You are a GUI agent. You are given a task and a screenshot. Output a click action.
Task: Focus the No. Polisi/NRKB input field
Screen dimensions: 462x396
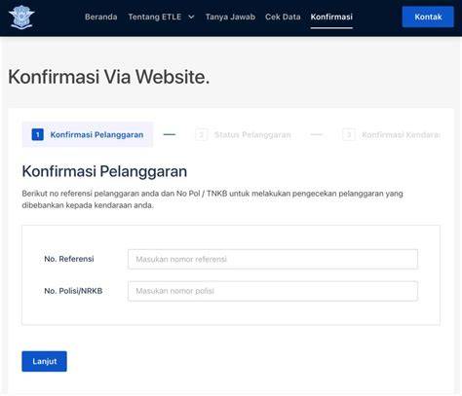[x=273, y=291]
